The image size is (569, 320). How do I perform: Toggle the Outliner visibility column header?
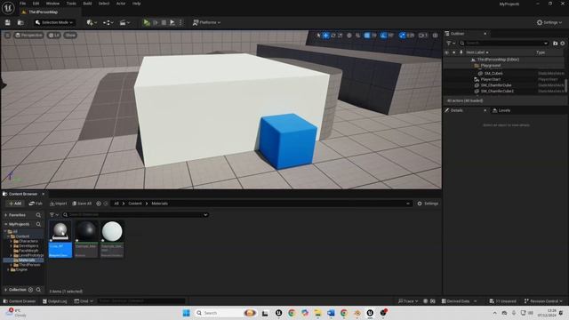click(446, 52)
